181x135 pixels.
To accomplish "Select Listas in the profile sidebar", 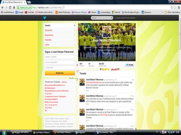I will [x=60, y=45].
